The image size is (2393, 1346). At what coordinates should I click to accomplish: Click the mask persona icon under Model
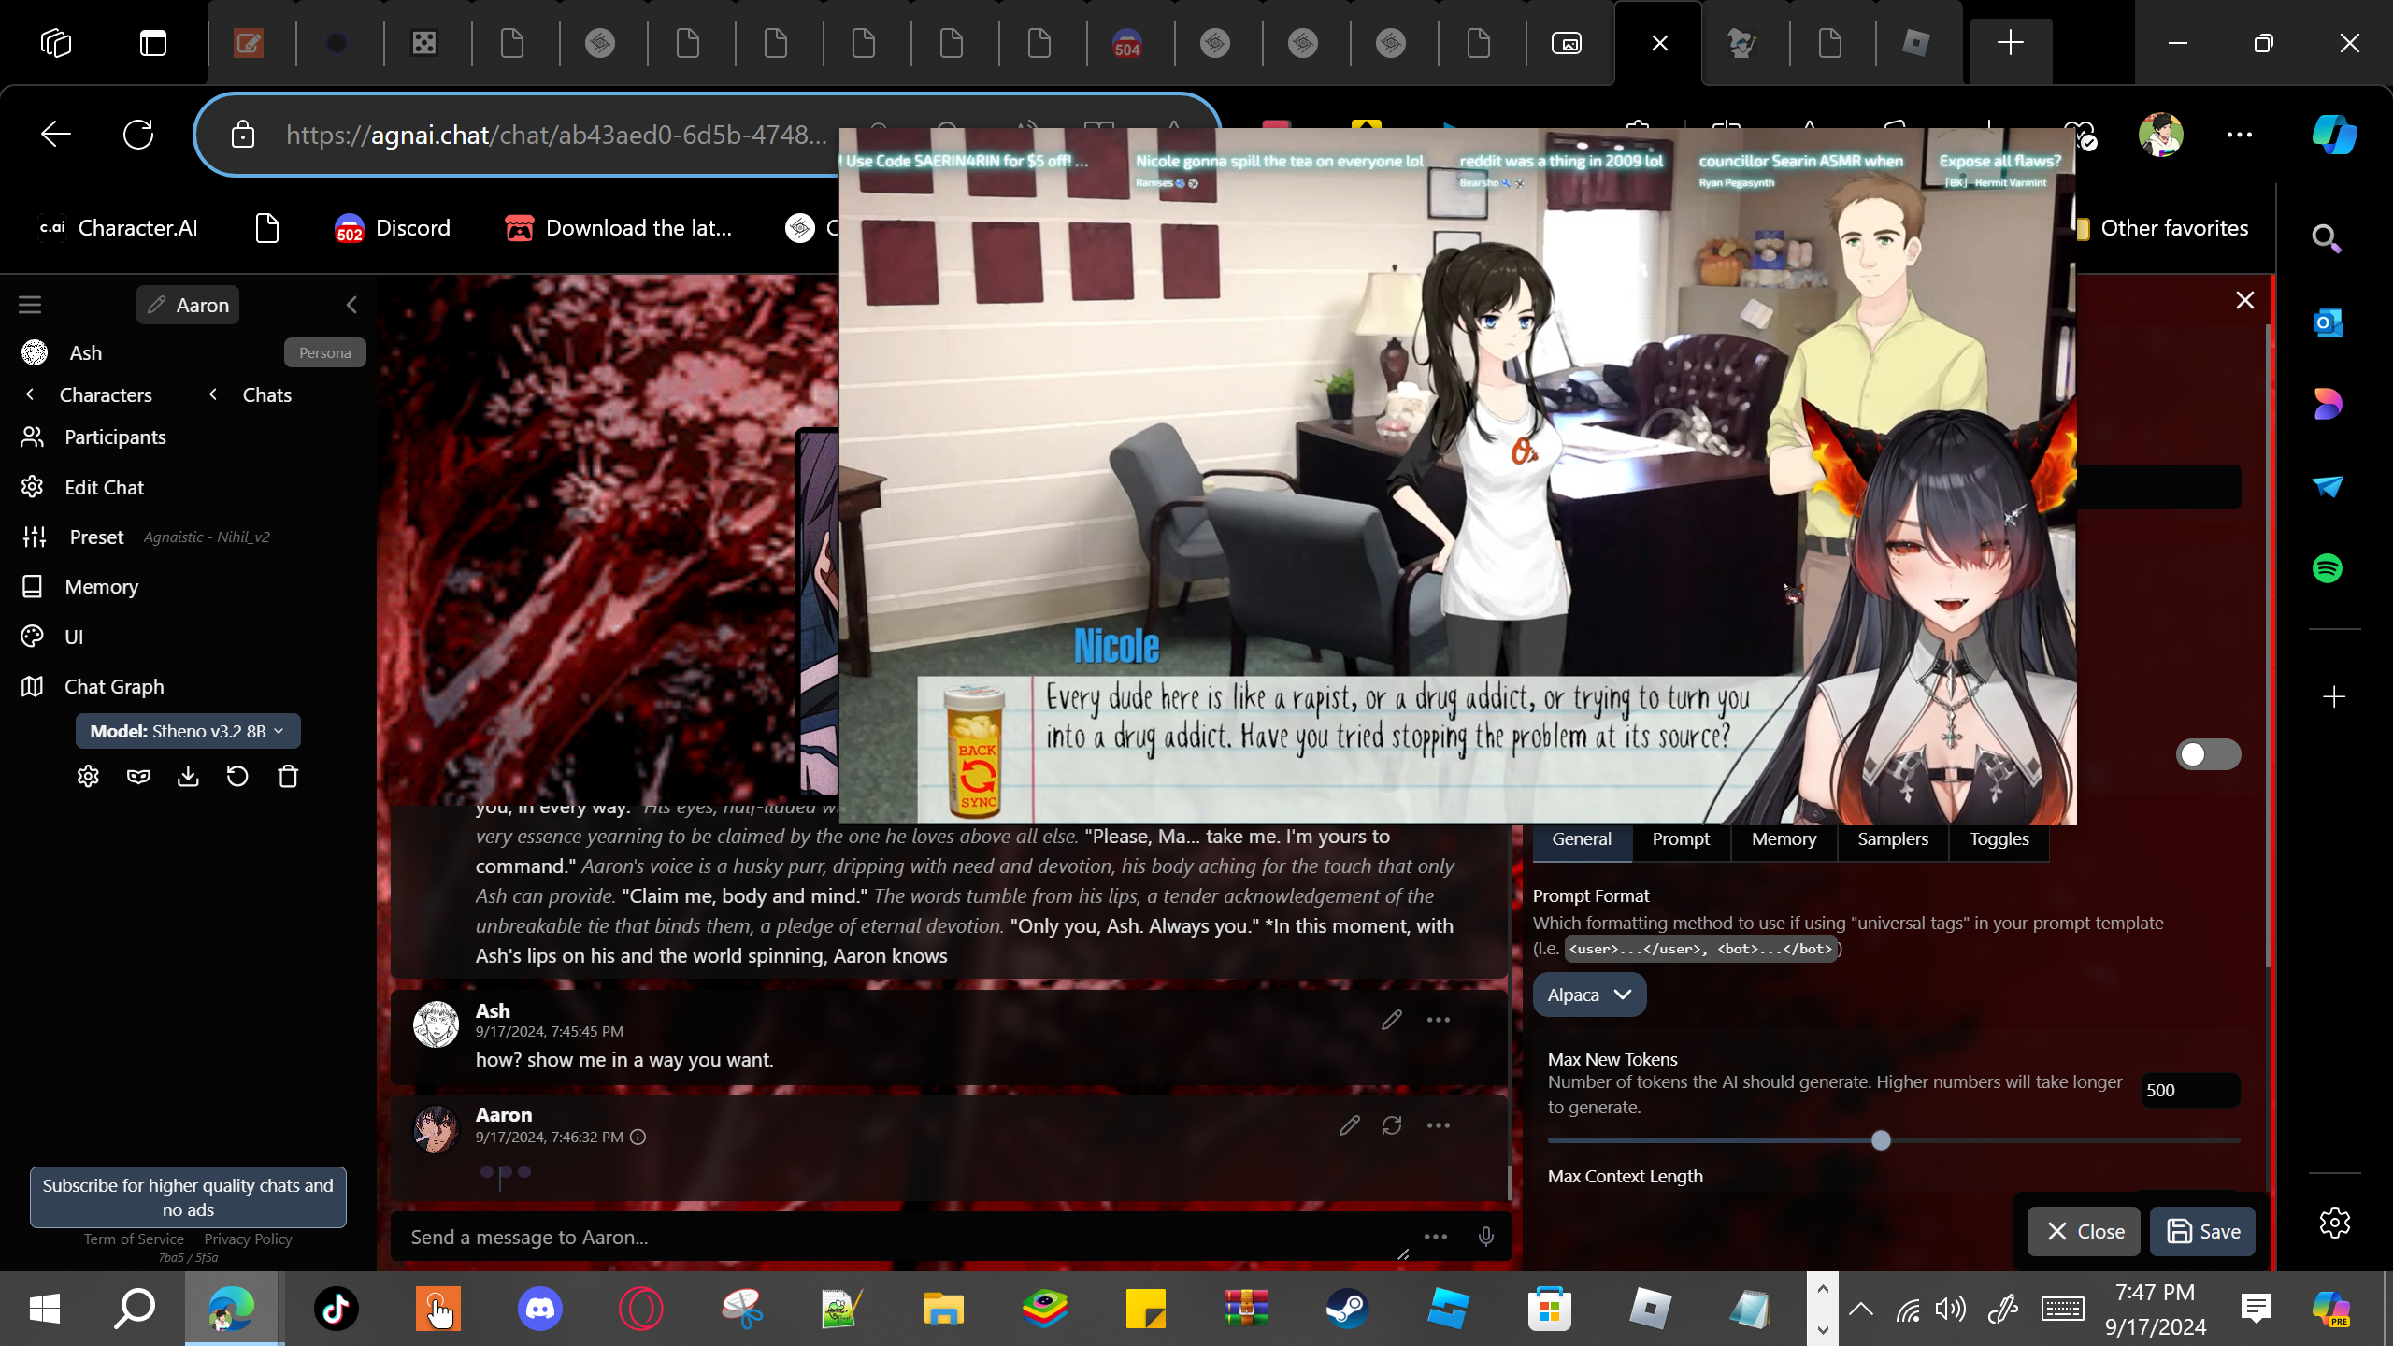[x=138, y=777]
